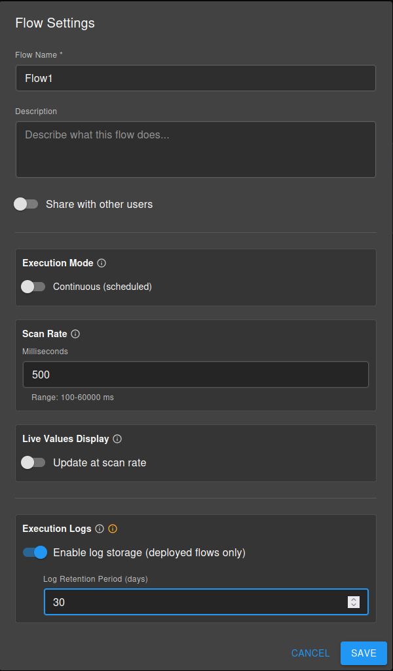This screenshot has width=393, height=671.
Task: Enable Update at scan rate
Action: 33,462
